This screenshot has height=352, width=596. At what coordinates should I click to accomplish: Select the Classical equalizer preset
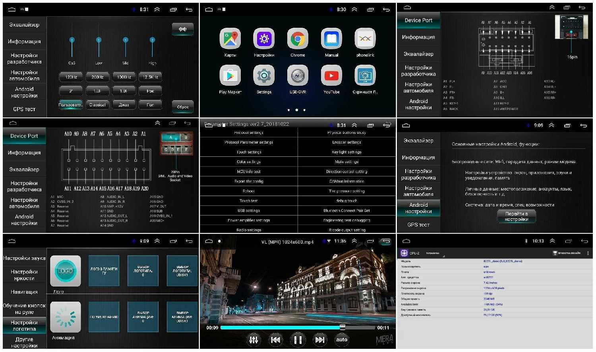pyautogui.click(x=97, y=105)
